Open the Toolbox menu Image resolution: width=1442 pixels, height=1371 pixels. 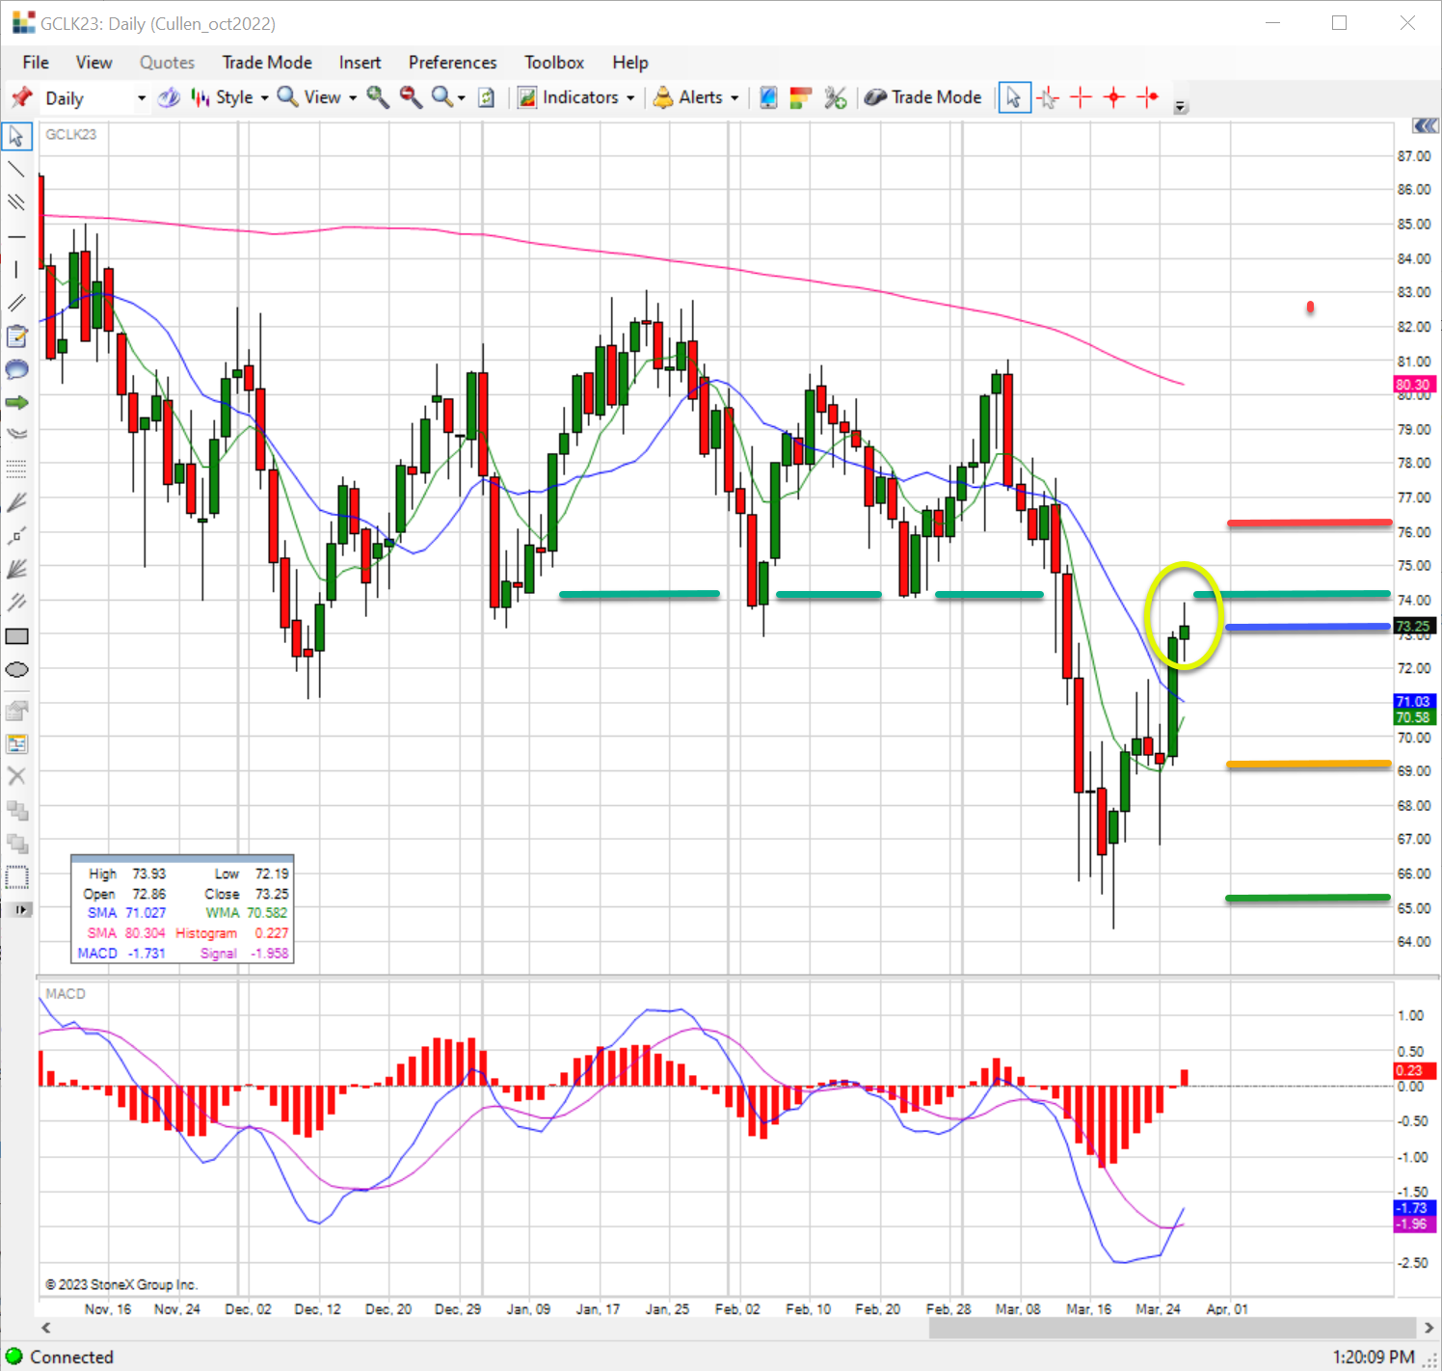coord(554,63)
